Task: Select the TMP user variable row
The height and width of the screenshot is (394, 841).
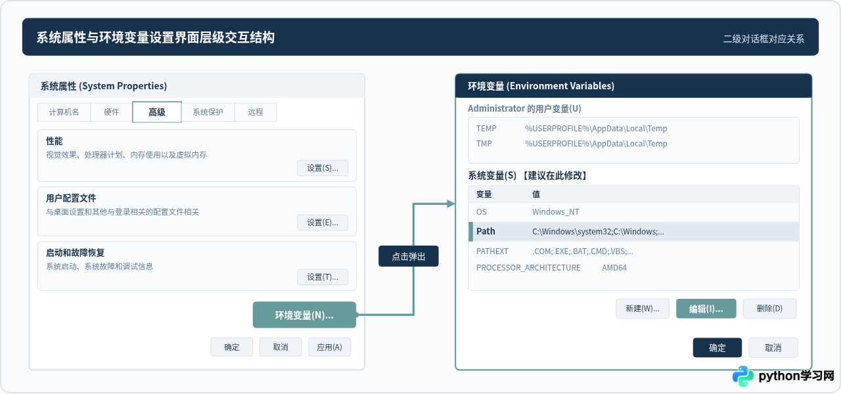Action: (633, 144)
